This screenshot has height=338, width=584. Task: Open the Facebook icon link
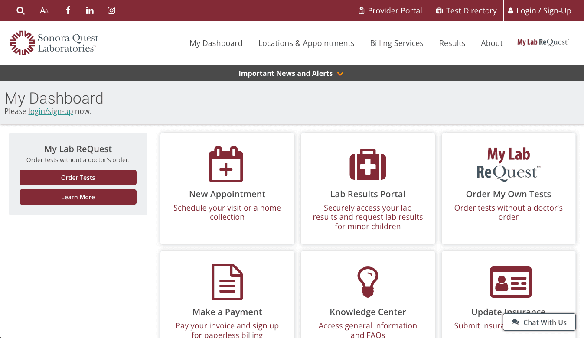click(x=68, y=10)
